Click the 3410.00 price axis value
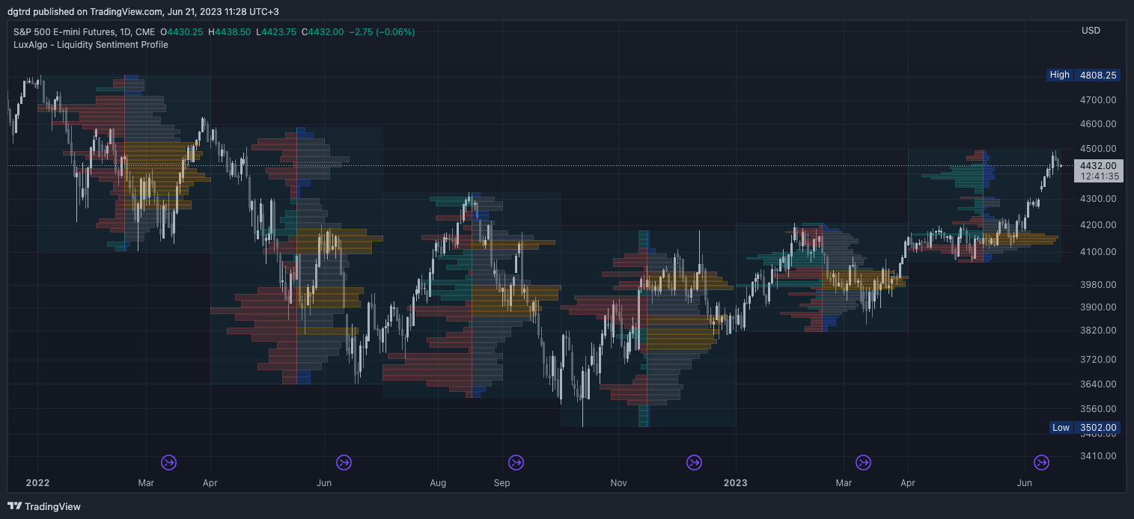 [1098, 456]
